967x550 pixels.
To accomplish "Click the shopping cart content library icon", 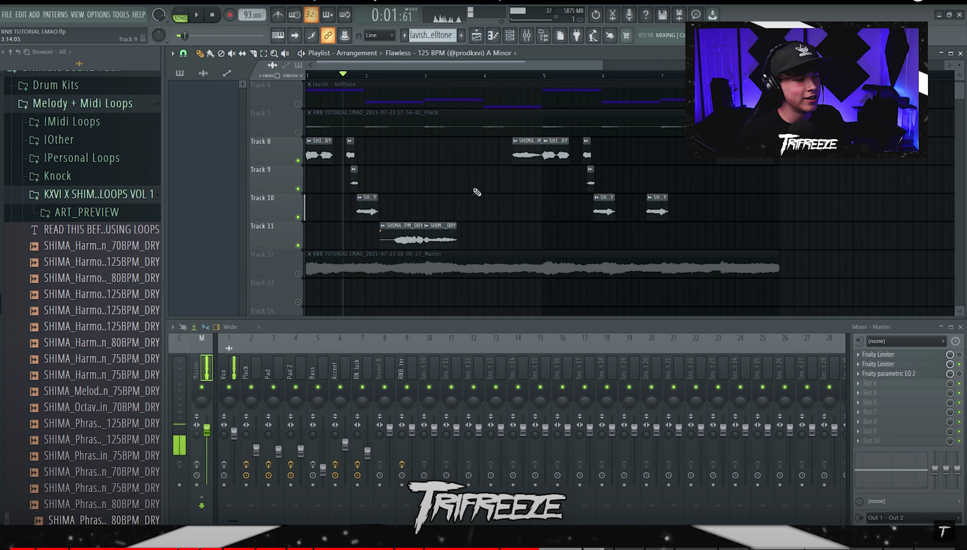I will (x=626, y=35).
